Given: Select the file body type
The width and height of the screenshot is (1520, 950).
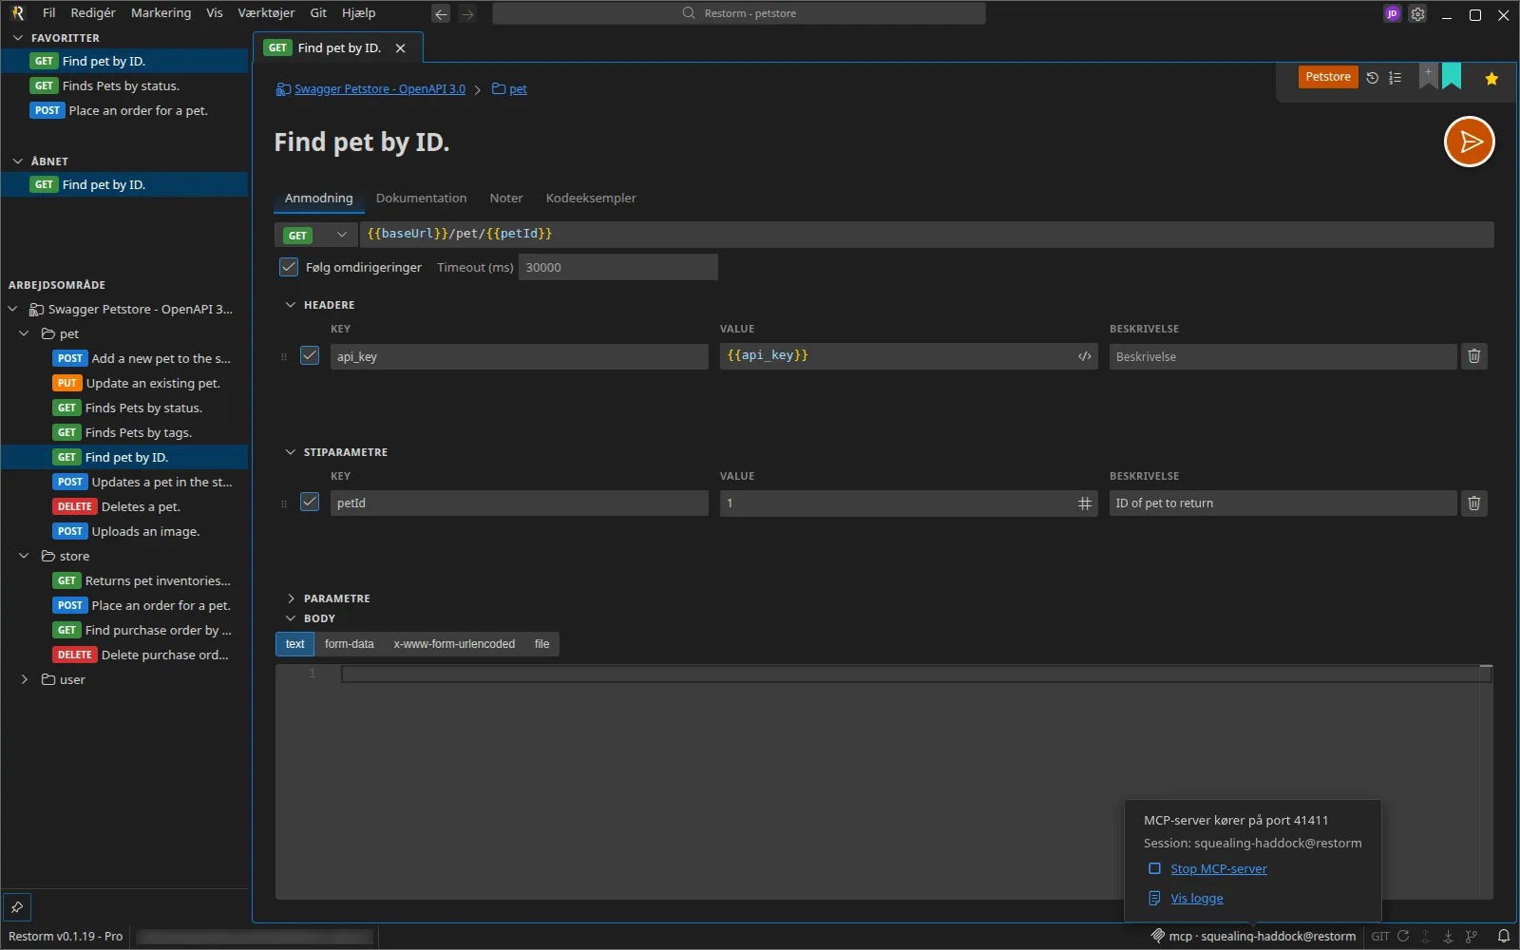Looking at the screenshot, I should [x=541, y=644].
